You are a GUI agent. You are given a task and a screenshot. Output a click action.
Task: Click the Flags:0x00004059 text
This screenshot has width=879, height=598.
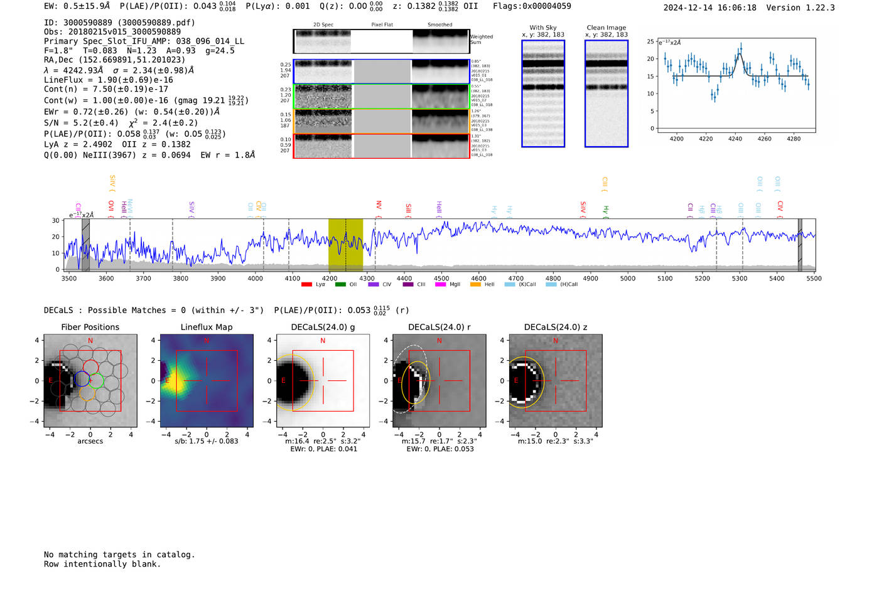(x=532, y=6)
